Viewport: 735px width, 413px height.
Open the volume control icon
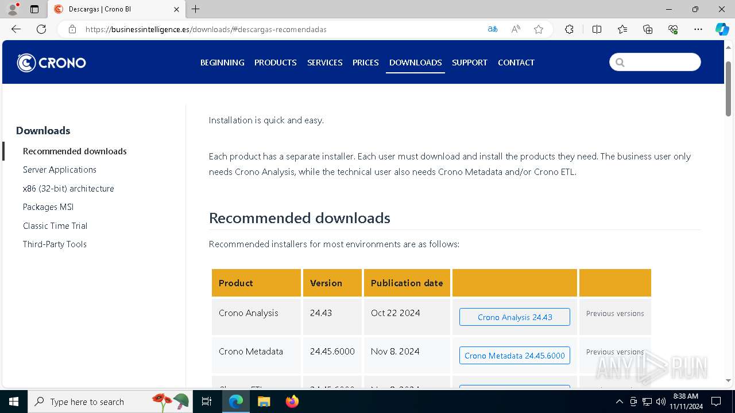661,402
